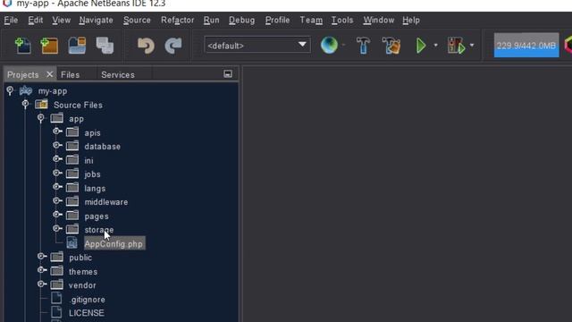Image resolution: width=572 pixels, height=322 pixels.
Task: Click the globe browser icon
Action: (x=329, y=46)
